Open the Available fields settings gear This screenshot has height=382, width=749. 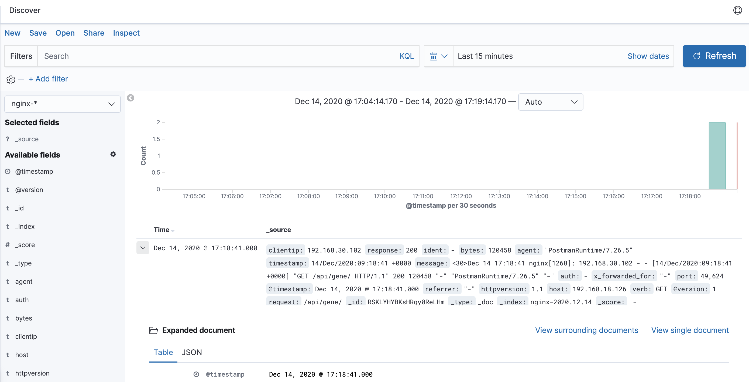(113, 154)
